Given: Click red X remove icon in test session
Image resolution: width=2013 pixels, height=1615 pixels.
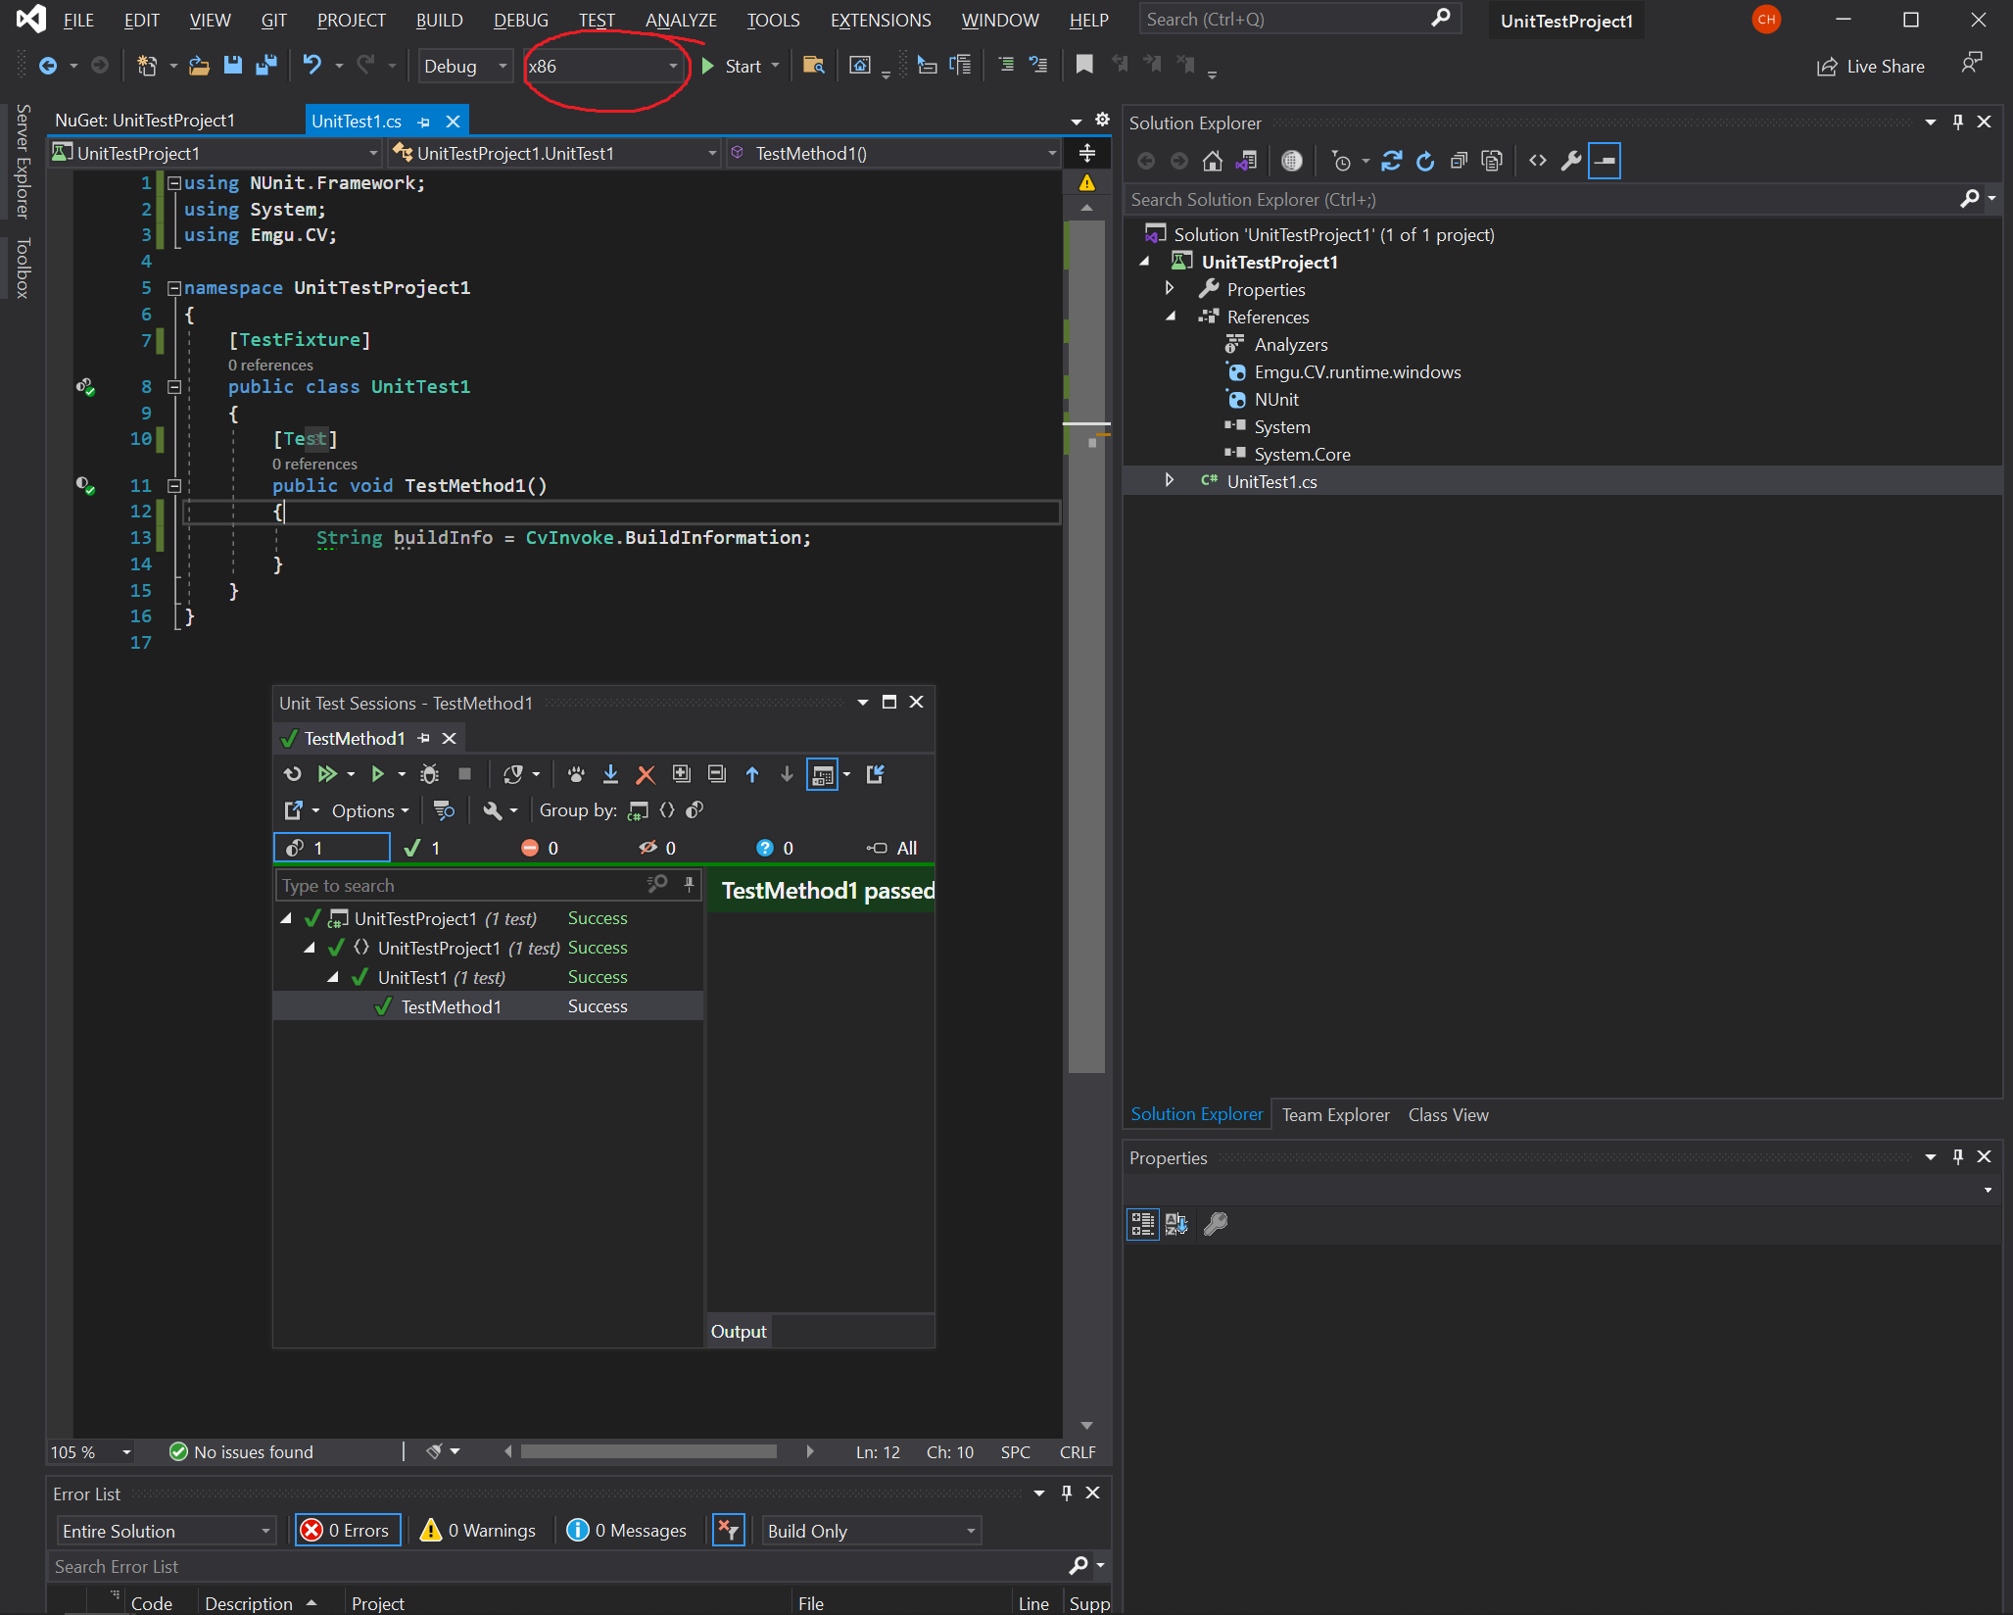Looking at the screenshot, I should click(645, 774).
